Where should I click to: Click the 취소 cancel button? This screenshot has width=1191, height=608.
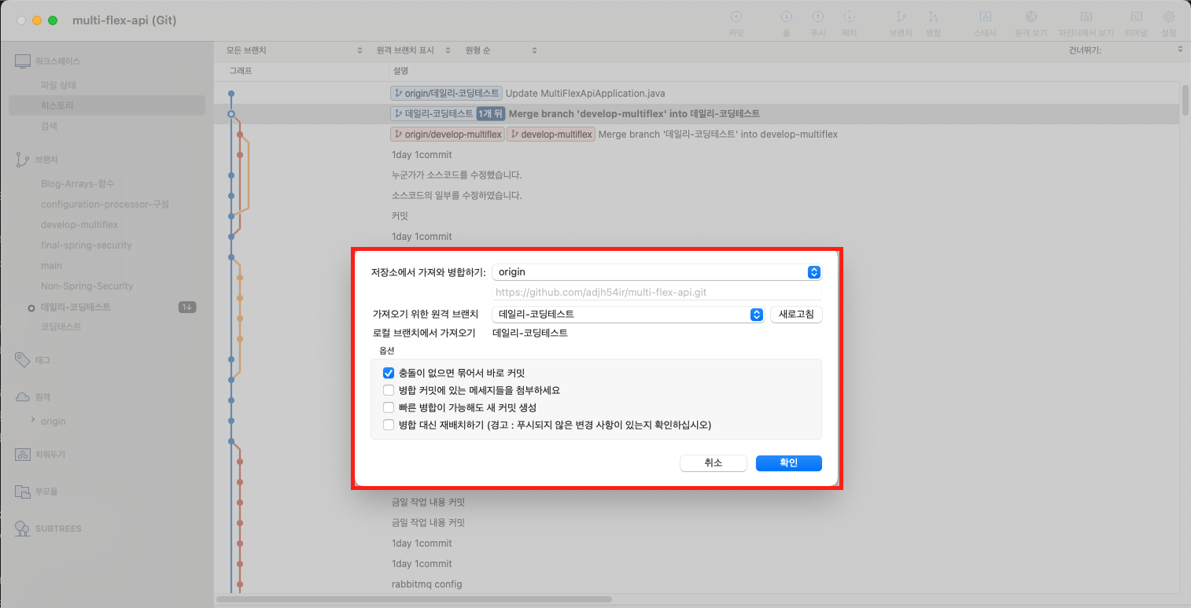pyautogui.click(x=713, y=463)
